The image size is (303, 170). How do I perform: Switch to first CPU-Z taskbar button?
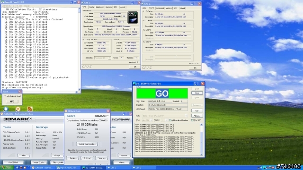click(x=118, y=168)
